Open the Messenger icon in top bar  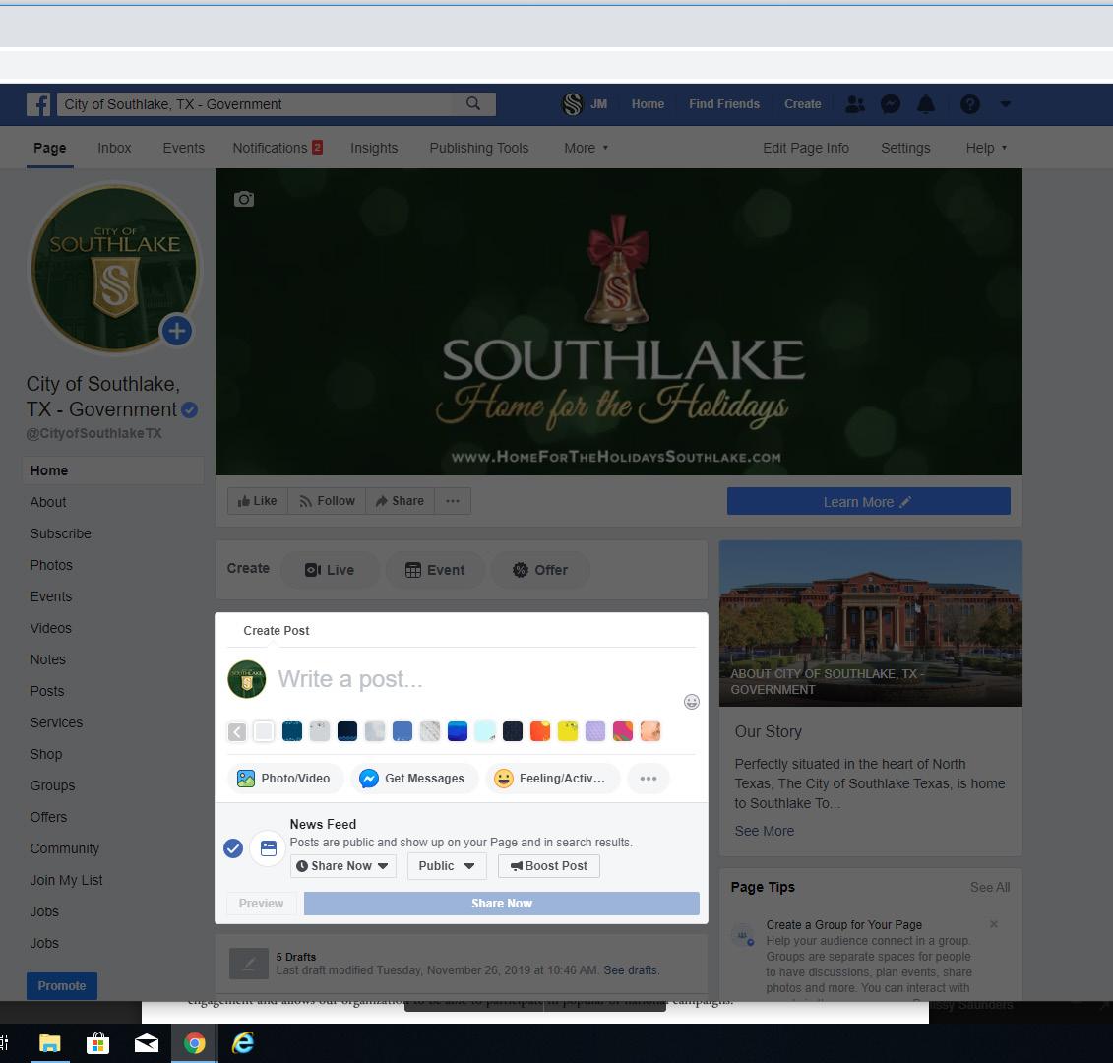tap(891, 104)
